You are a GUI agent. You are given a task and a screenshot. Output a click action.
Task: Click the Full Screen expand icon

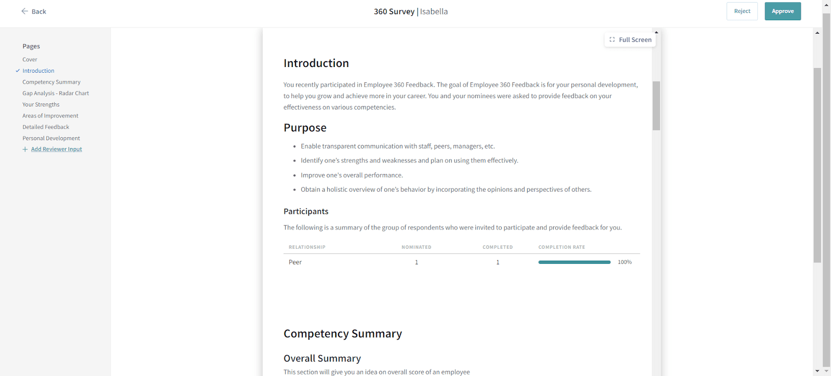click(612, 39)
